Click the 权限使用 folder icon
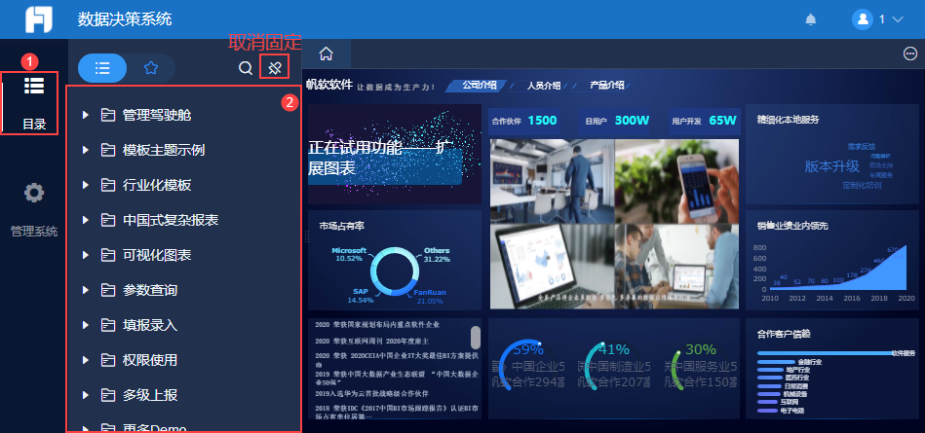 pyautogui.click(x=108, y=360)
